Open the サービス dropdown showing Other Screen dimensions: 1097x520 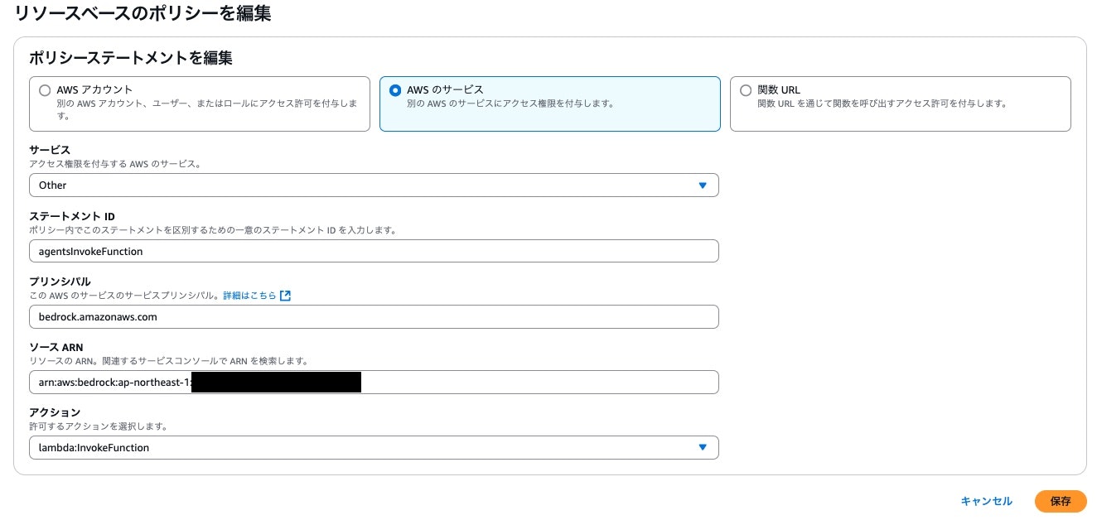click(x=374, y=185)
